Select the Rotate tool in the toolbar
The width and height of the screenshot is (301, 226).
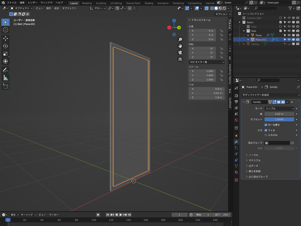(x=6, y=46)
